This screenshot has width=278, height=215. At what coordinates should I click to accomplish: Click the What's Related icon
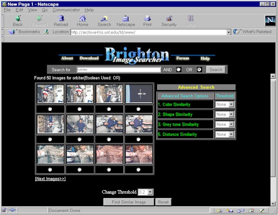click(236, 32)
